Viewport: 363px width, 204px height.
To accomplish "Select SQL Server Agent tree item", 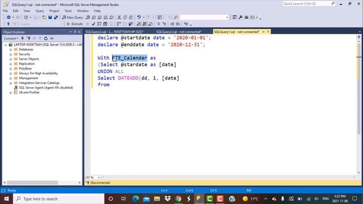I will click(46, 88).
